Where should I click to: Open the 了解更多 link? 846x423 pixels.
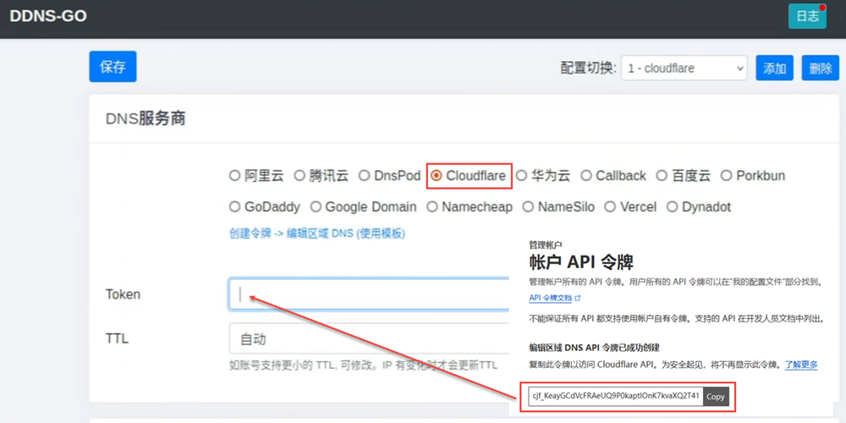click(x=800, y=365)
